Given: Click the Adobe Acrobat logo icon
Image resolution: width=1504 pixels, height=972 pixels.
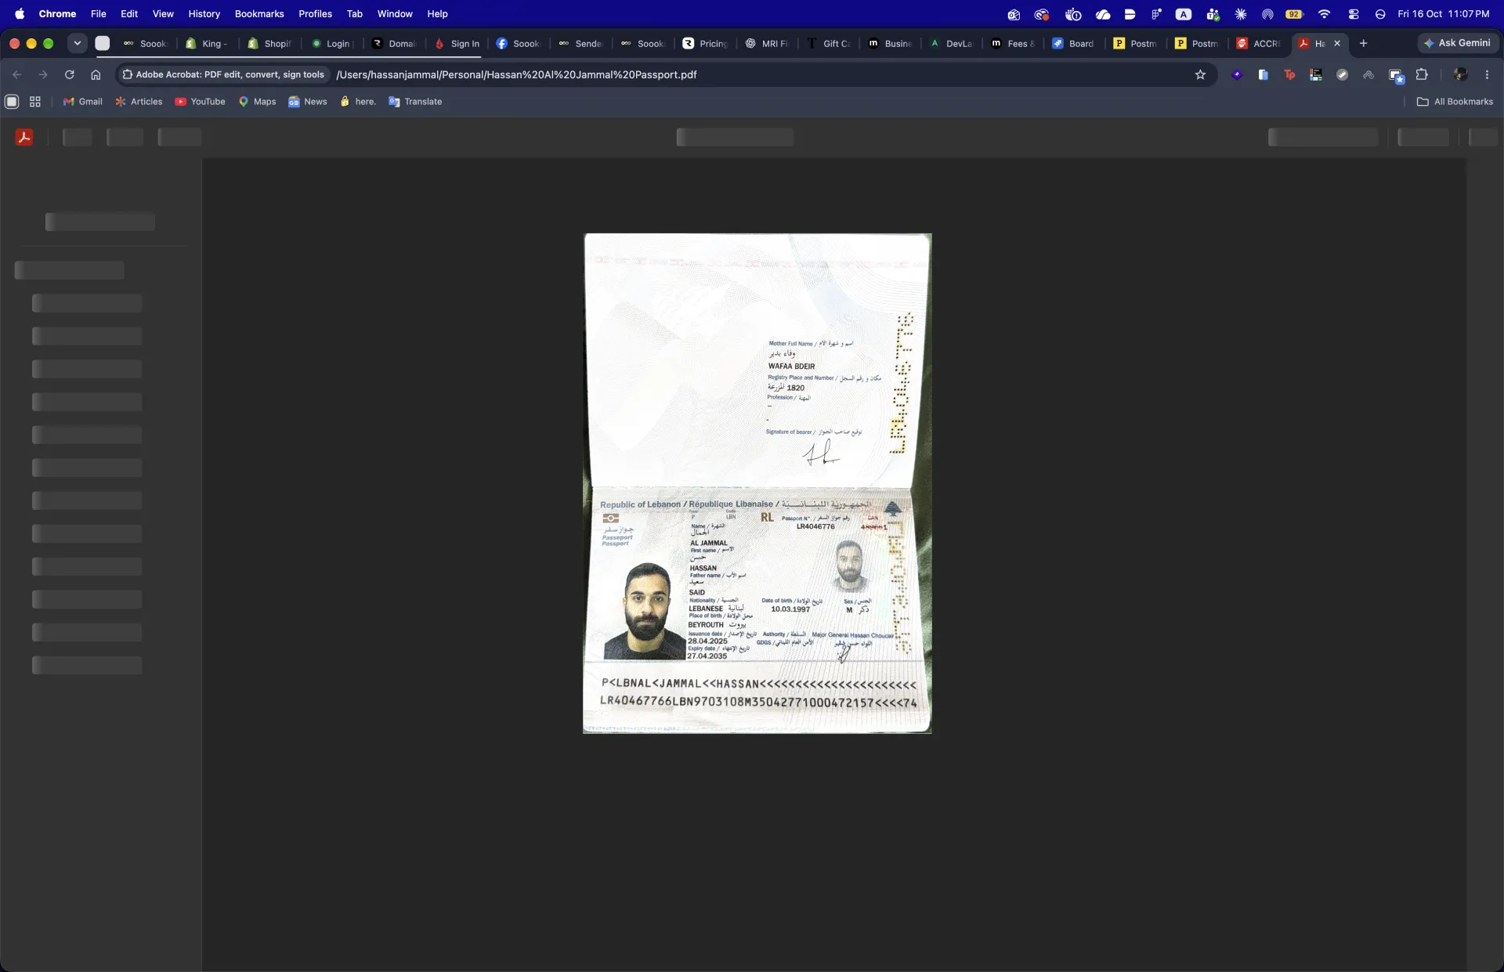Looking at the screenshot, I should click(x=24, y=137).
